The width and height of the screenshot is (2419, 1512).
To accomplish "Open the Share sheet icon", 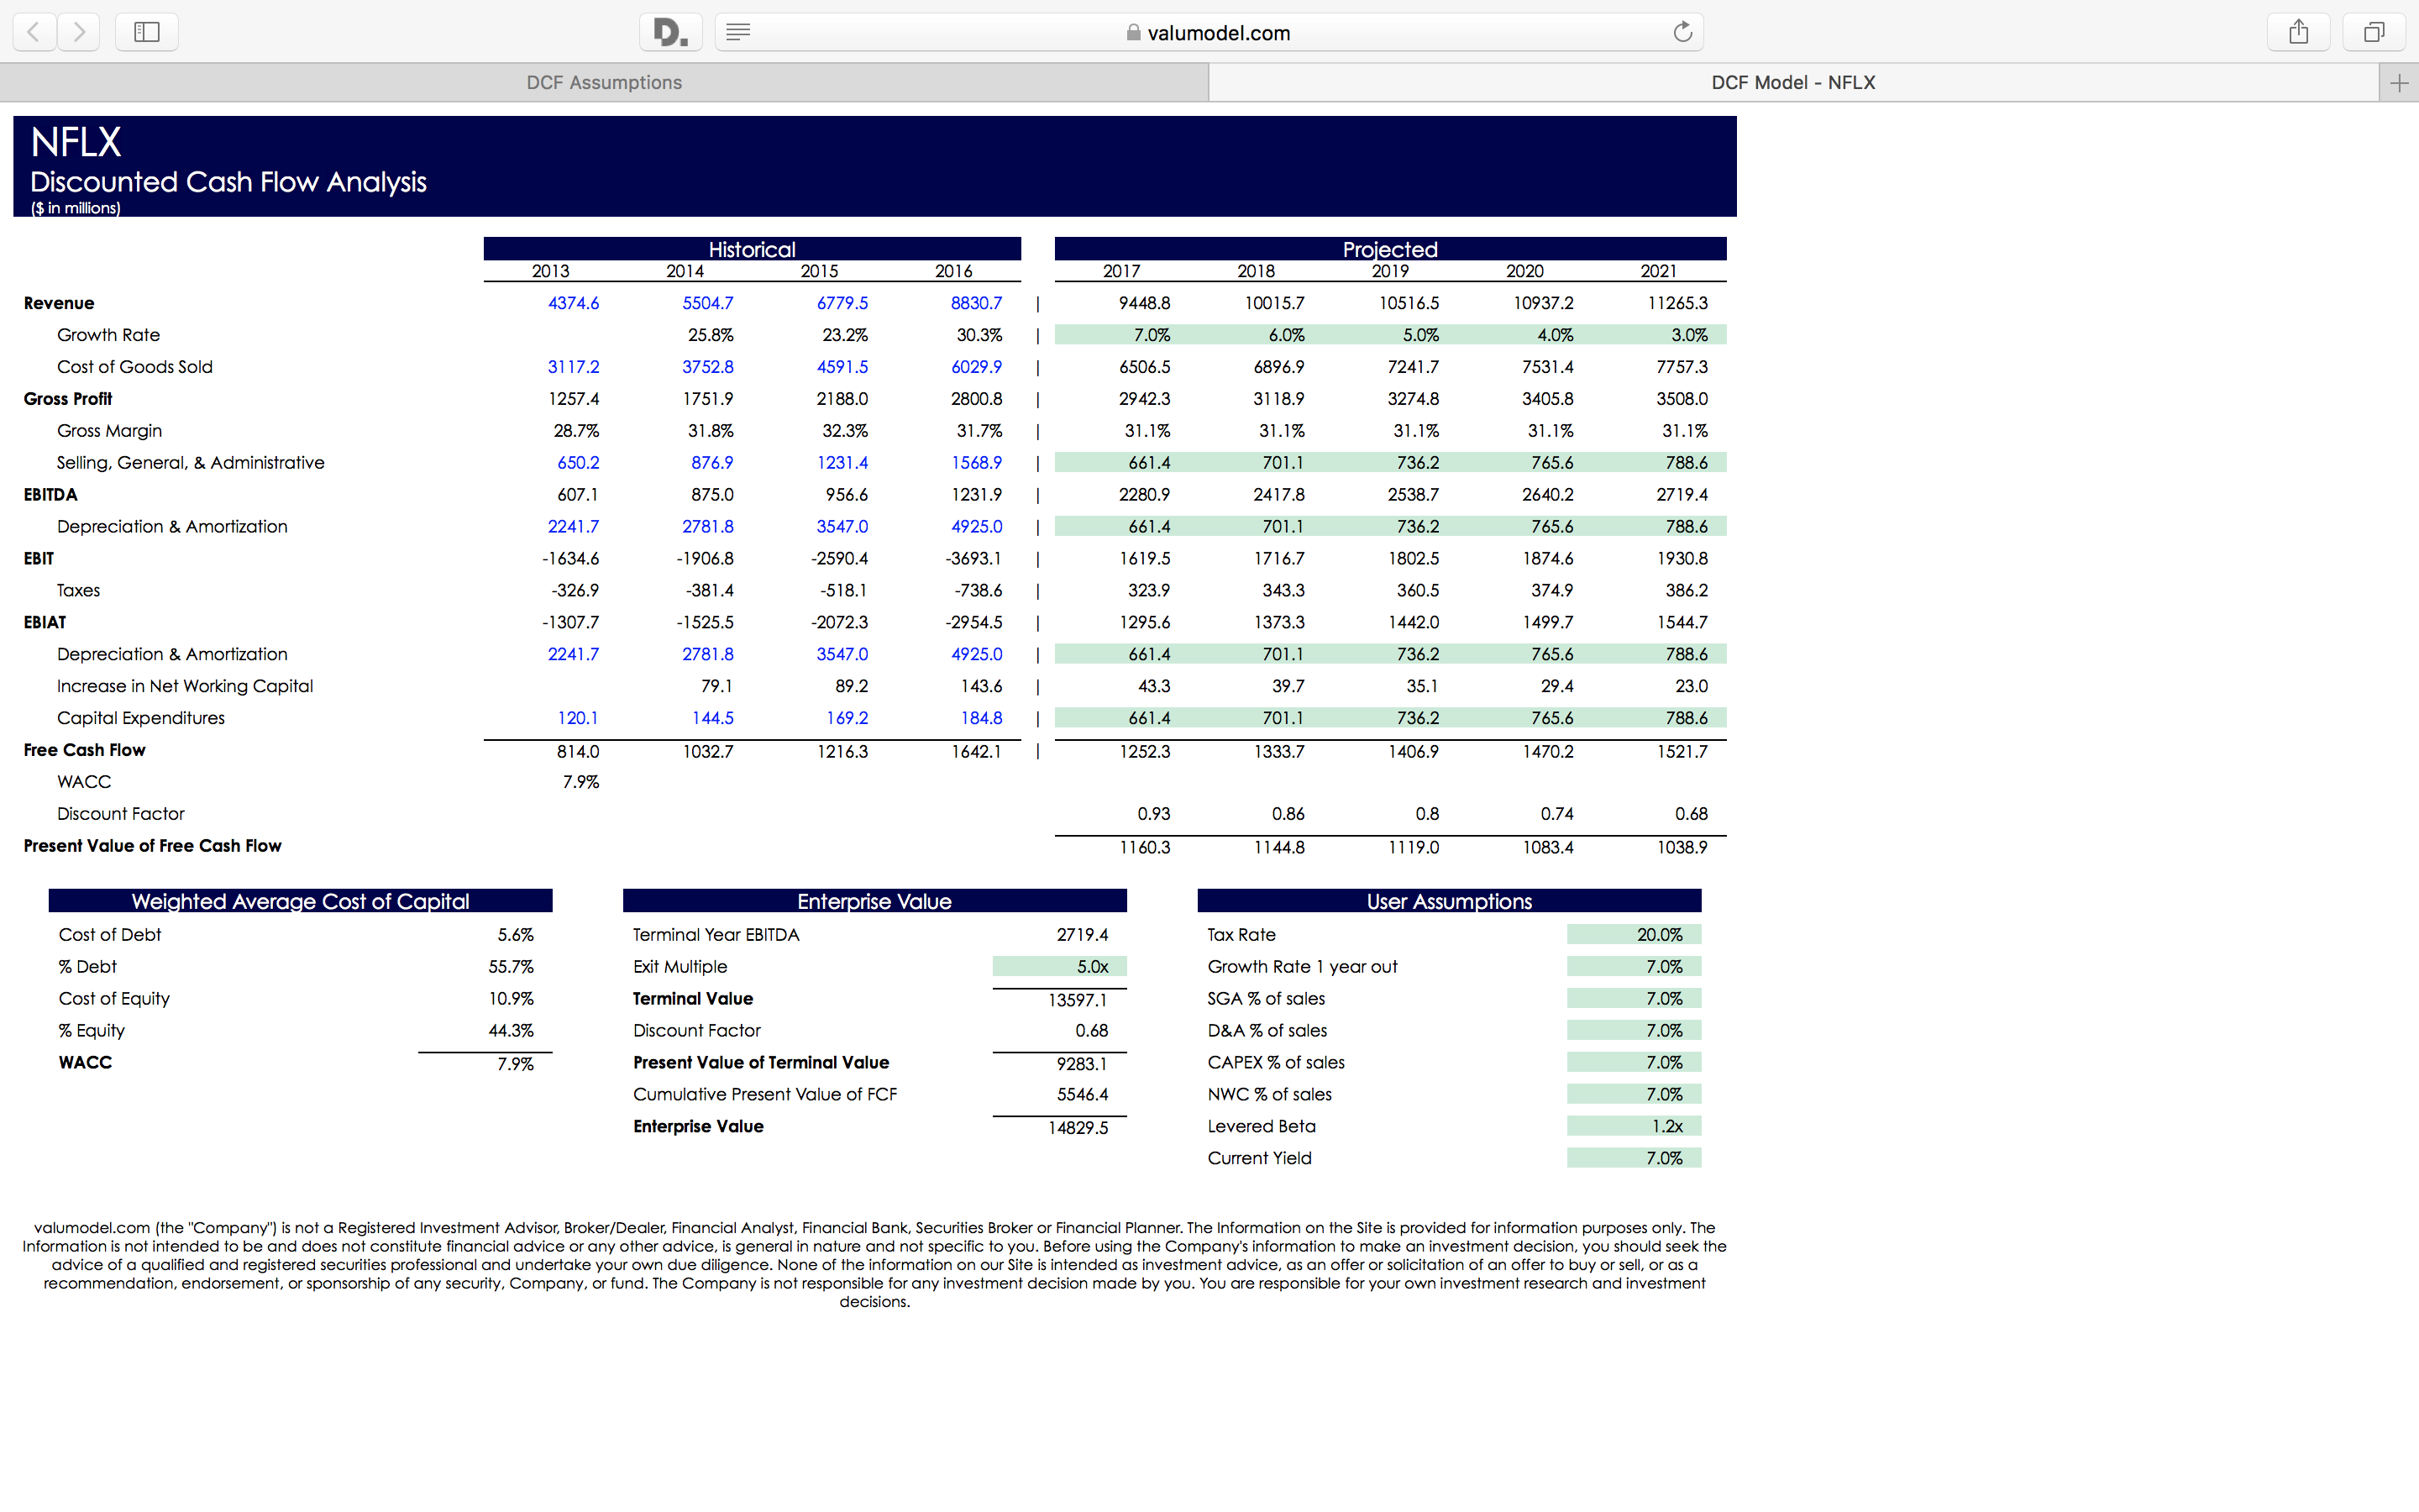I will [x=2298, y=32].
